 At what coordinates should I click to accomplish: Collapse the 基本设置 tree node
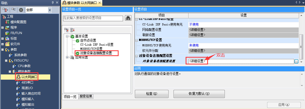tap(67, 36)
